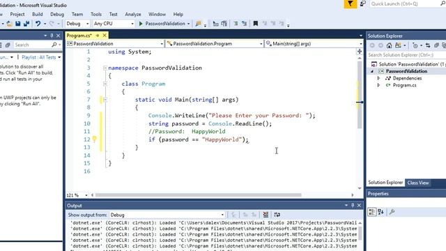
Task: Click Pending Changes Filter clock icon
Action: coord(415,45)
